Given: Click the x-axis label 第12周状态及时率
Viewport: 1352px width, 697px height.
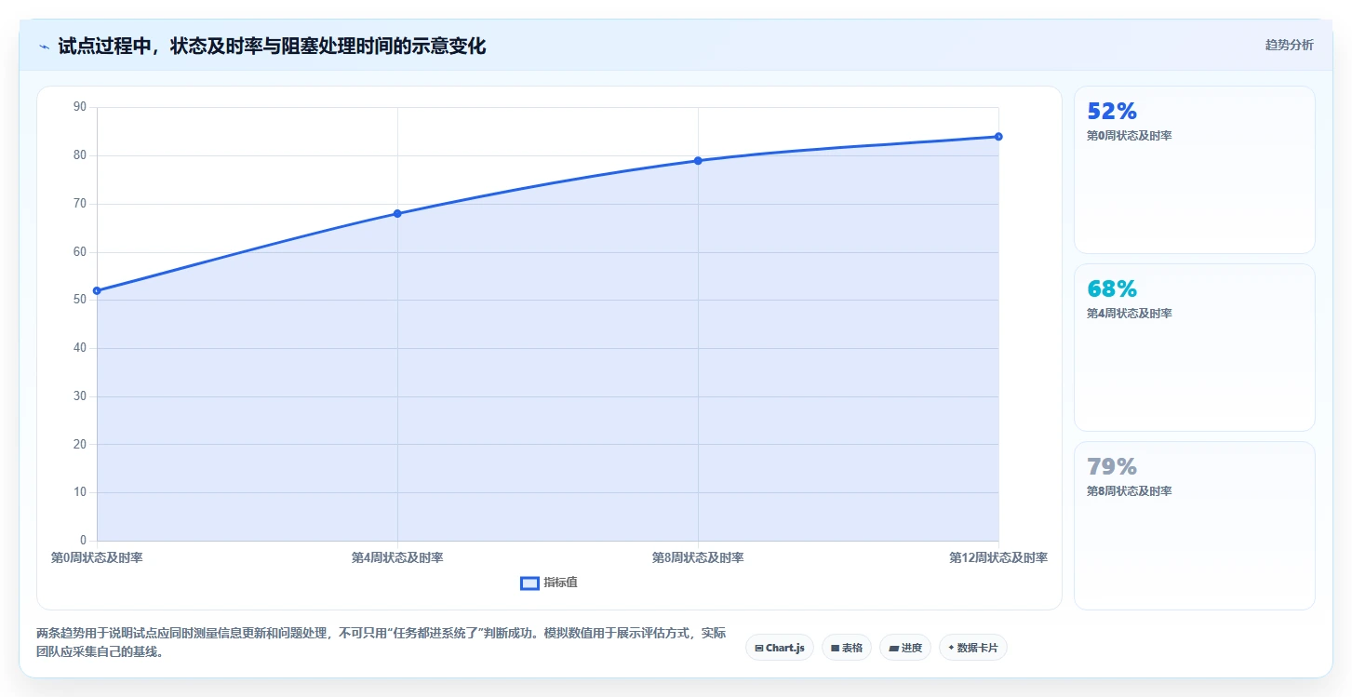Looking at the screenshot, I should 998,557.
